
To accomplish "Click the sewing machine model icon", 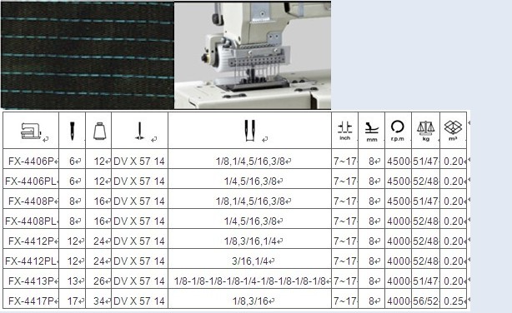I will coord(31,131).
